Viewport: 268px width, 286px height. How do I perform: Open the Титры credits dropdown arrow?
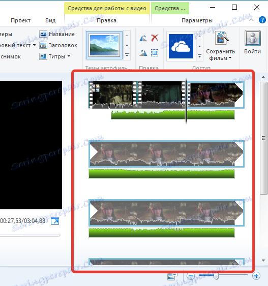click(69, 56)
